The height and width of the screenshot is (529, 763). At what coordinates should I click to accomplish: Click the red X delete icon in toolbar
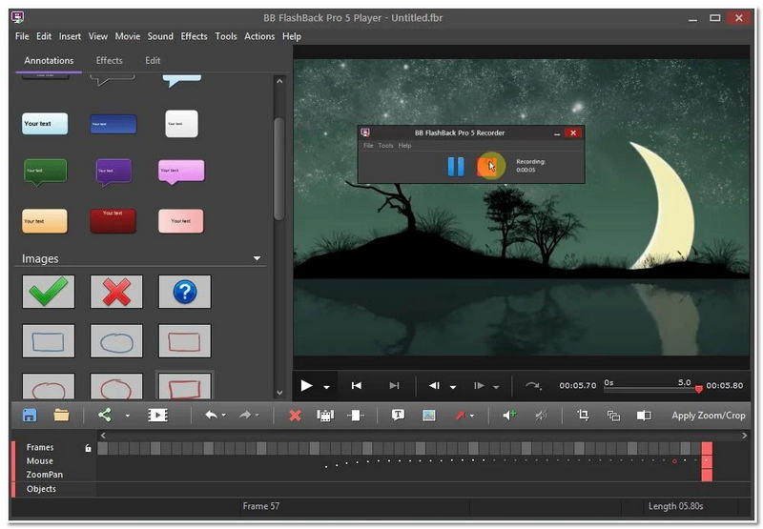point(295,415)
